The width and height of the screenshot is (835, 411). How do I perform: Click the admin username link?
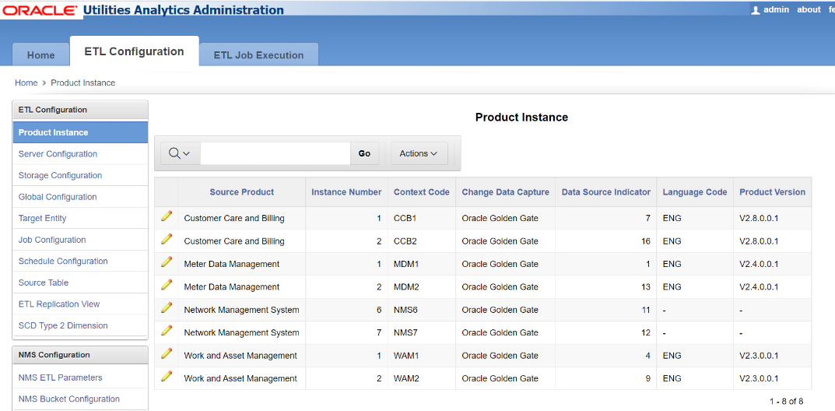point(777,9)
